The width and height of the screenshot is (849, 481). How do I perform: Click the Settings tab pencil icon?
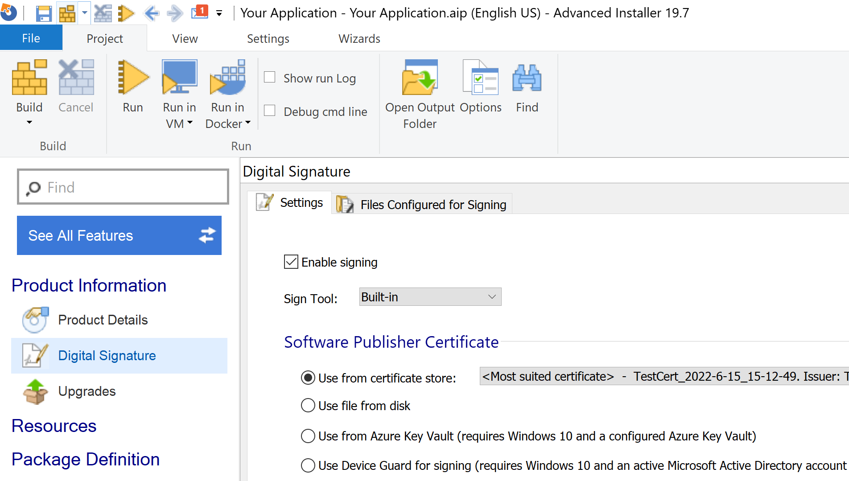coord(265,202)
